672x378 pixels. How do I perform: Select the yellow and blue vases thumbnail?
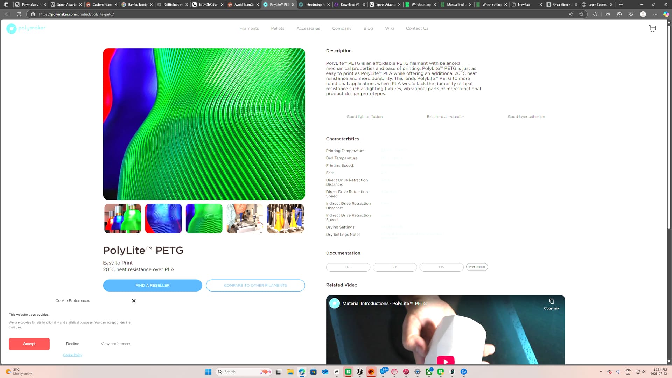tap(285, 218)
